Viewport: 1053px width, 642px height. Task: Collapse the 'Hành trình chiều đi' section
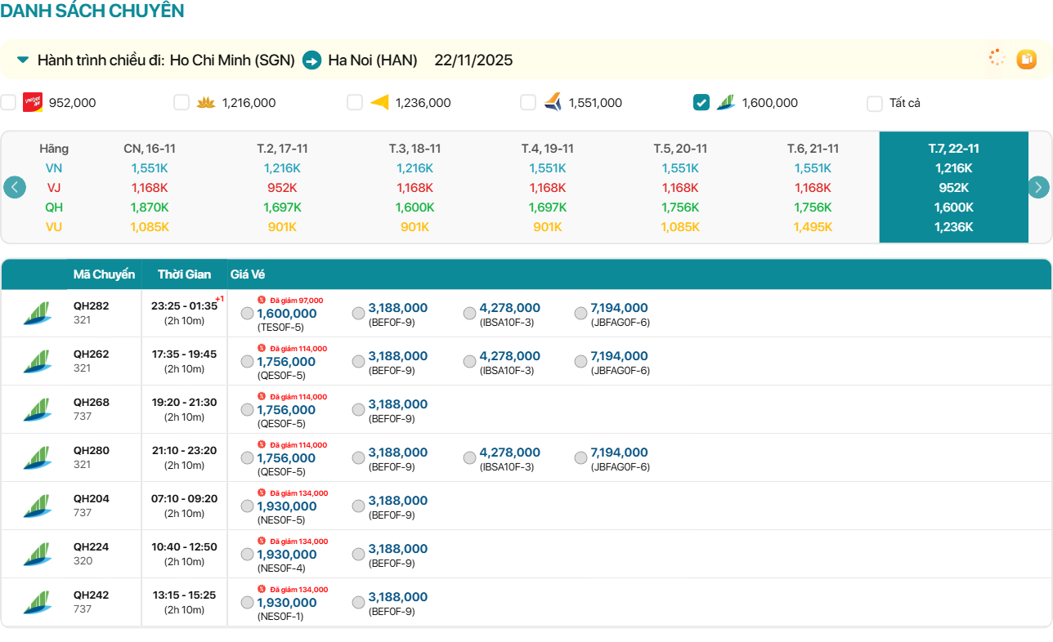coord(23,60)
